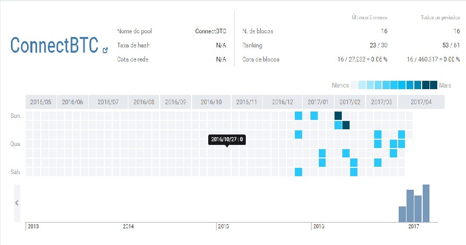466x245 pixels.
Task: Select the 2016/10 month header
Action: tap(211, 102)
